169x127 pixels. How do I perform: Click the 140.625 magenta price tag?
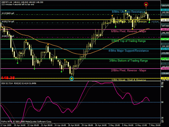[x=165, y=69]
